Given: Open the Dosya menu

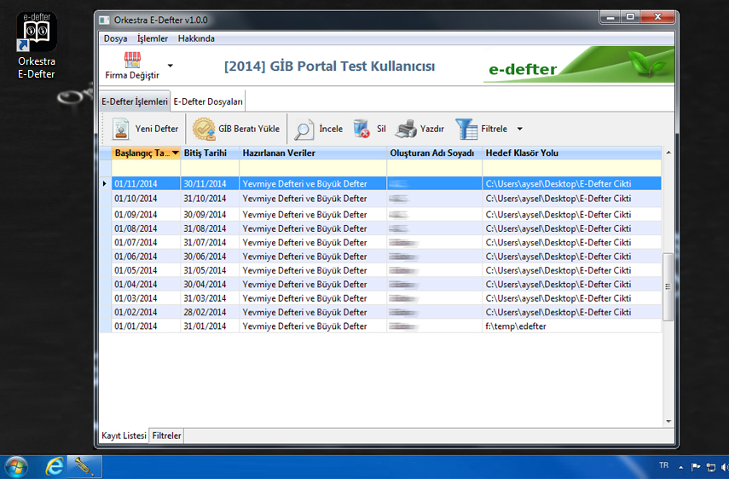Looking at the screenshot, I should pos(115,38).
